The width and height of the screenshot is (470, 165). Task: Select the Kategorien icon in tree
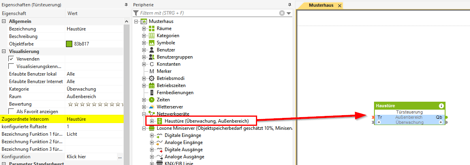pyautogui.click(x=152, y=36)
